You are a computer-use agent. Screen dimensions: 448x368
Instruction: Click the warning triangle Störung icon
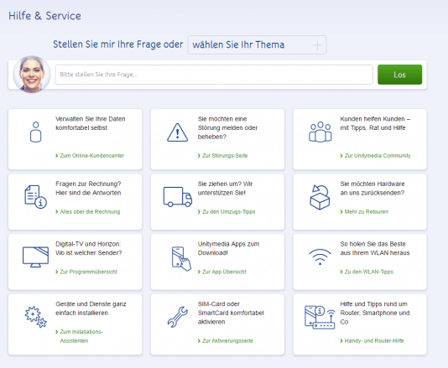pyautogui.click(x=177, y=132)
